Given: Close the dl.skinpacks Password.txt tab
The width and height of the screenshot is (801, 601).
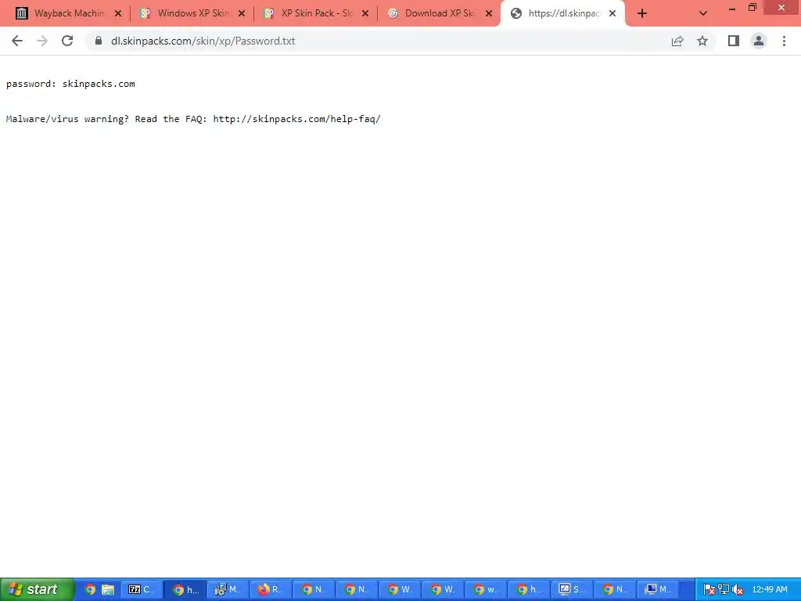Looking at the screenshot, I should click(612, 13).
